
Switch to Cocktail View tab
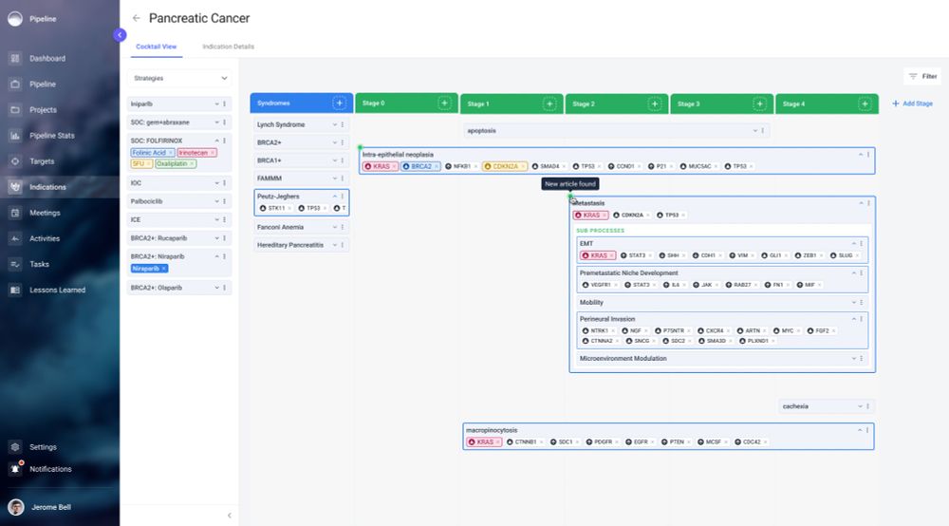157,47
